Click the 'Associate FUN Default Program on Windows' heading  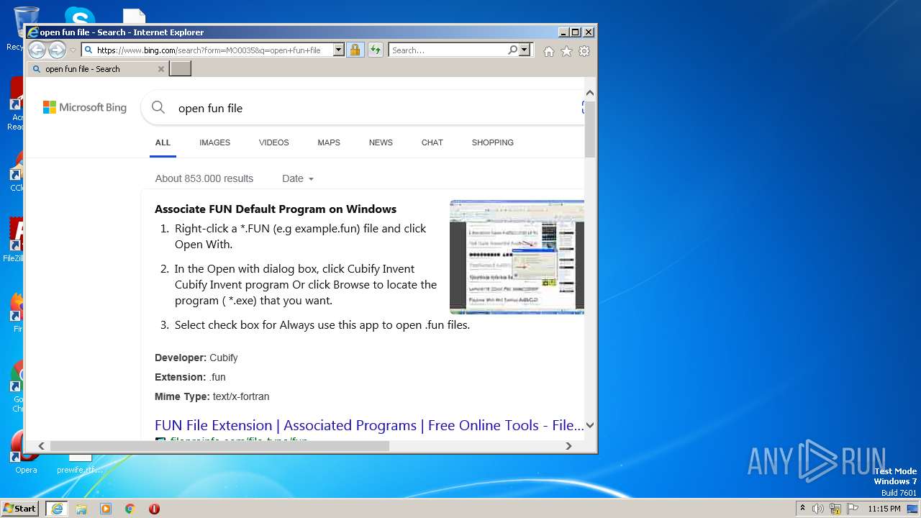pyautogui.click(x=276, y=209)
